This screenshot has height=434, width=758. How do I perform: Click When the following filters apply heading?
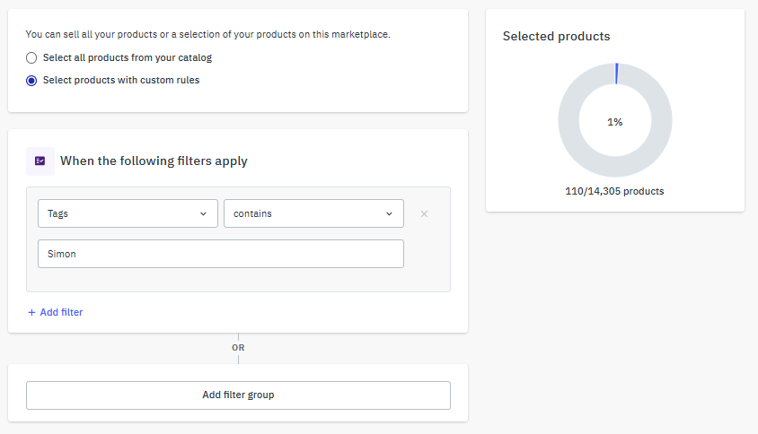(x=154, y=161)
